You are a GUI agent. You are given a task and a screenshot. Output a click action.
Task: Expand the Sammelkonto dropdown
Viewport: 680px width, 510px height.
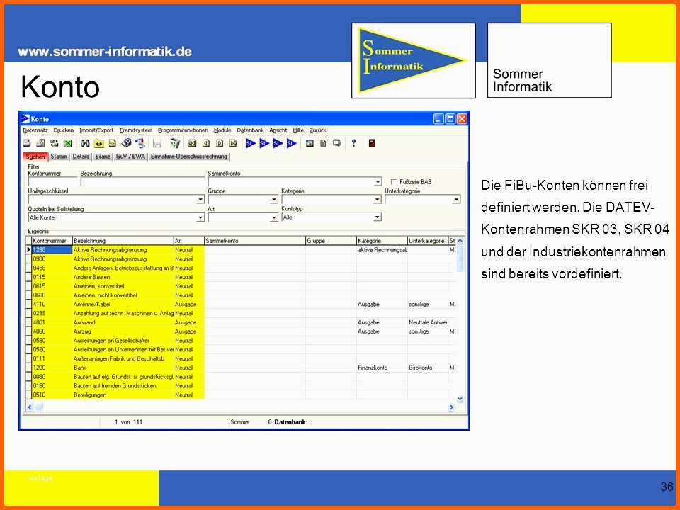378,182
